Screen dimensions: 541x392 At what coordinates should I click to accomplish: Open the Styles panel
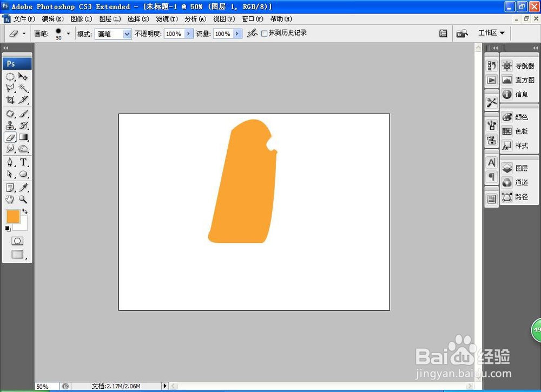(519, 145)
